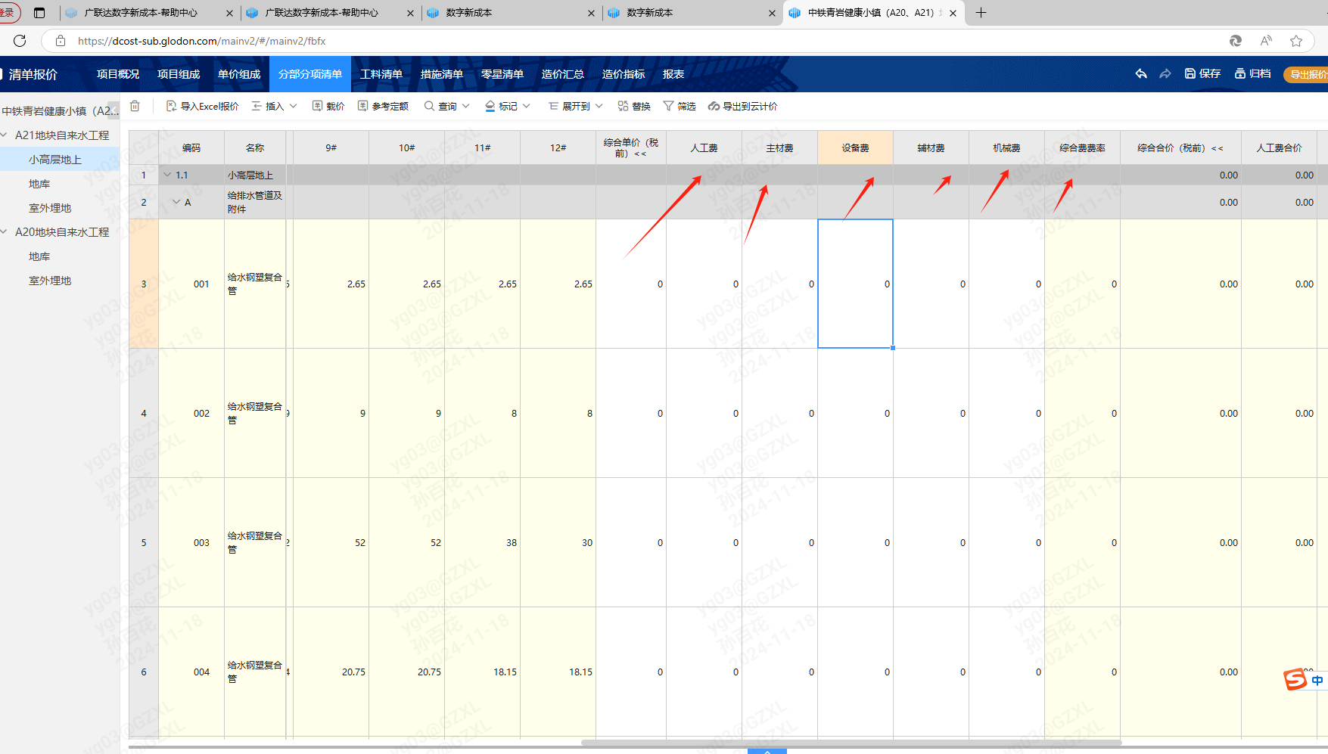Viewport: 1328px width, 754px height.
Task: Click the 设备费 column header
Action: 855,147
